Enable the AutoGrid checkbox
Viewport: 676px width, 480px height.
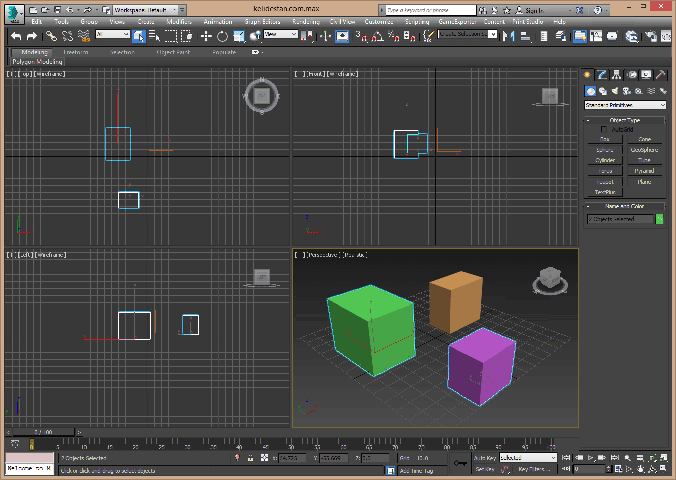point(604,129)
